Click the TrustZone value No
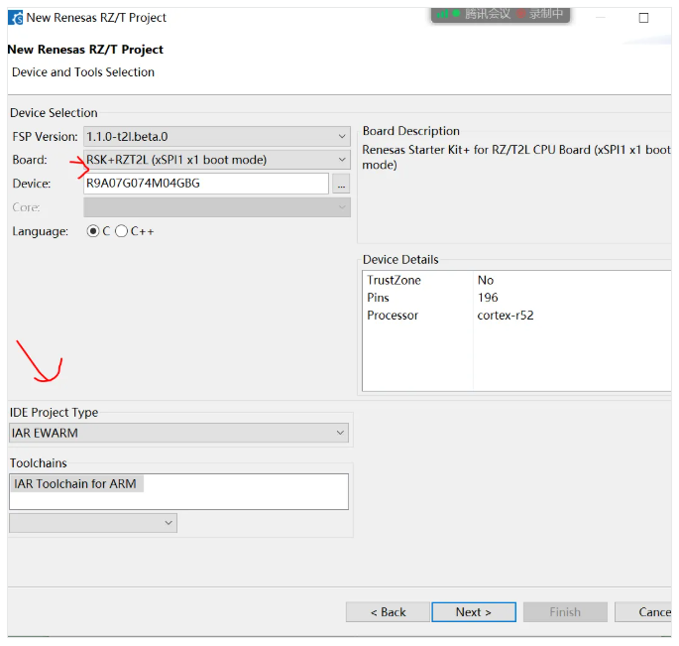 tap(486, 280)
